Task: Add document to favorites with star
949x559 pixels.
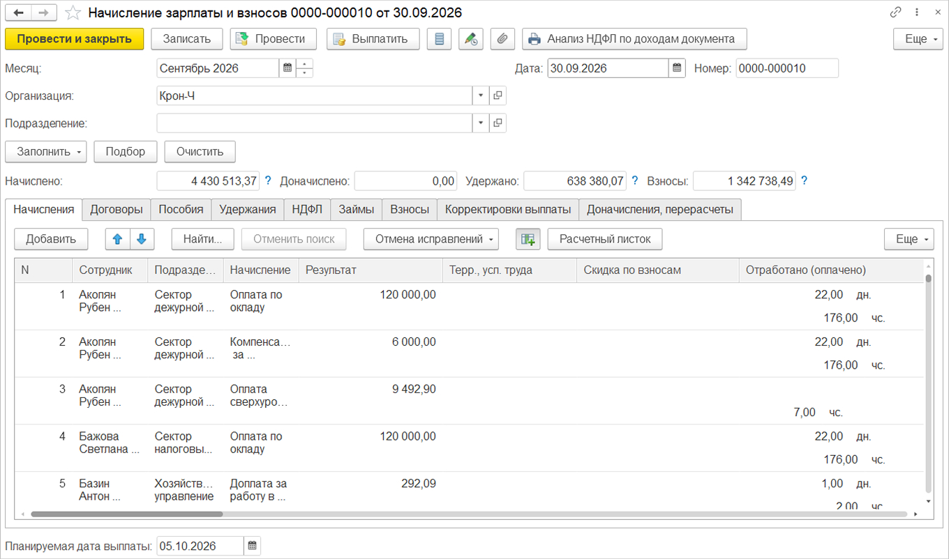Action: pyautogui.click(x=73, y=13)
